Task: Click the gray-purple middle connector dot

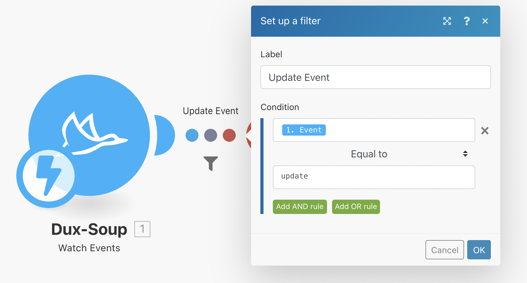Action: pos(211,135)
